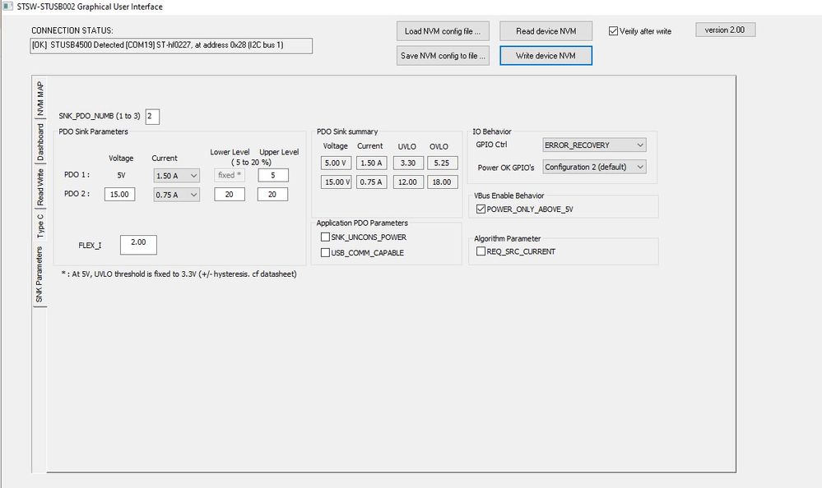This screenshot has width=822, height=488.
Task: Click the application icon in title bar
Action: [x=7, y=7]
